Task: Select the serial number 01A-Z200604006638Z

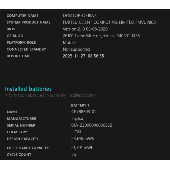Action: 92,125
